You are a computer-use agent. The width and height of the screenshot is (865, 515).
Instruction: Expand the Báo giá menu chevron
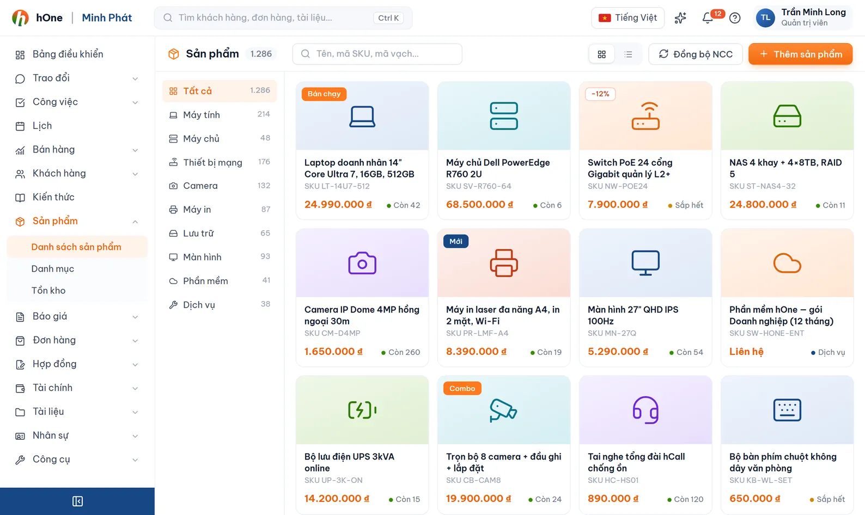click(x=135, y=317)
